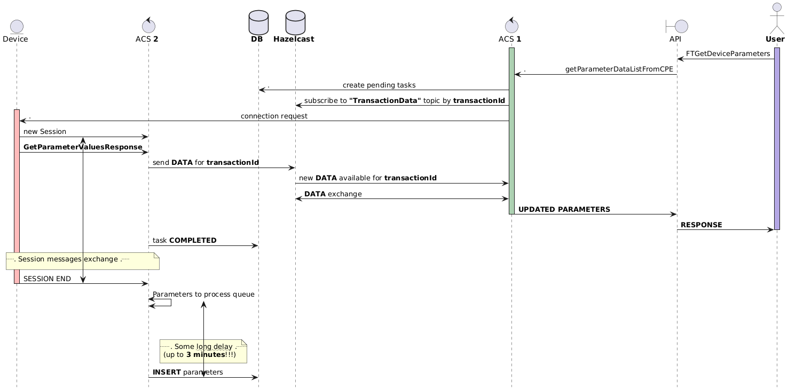Select the task COMPLETED message

(x=184, y=241)
